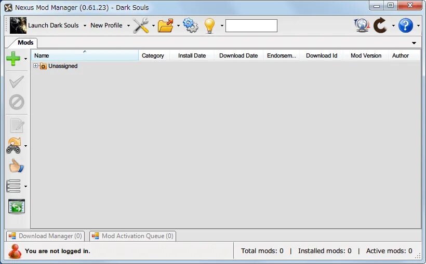Focus the toolbar search text box

(251, 26)
